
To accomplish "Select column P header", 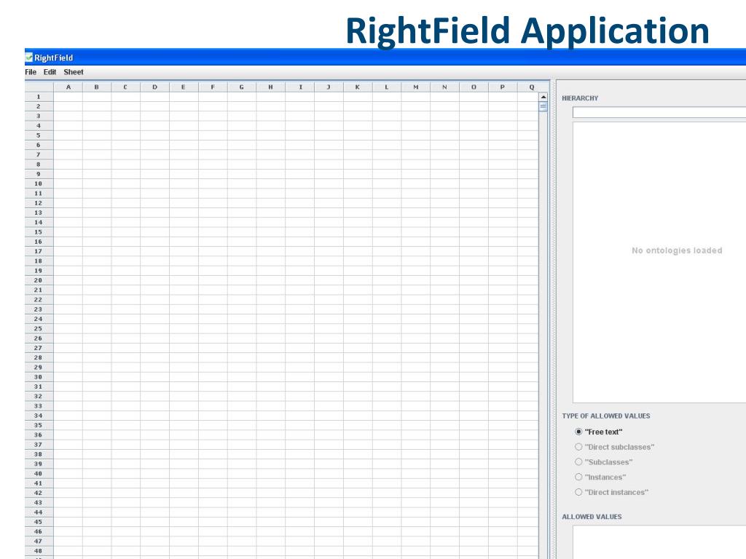I will click(503, 87).
